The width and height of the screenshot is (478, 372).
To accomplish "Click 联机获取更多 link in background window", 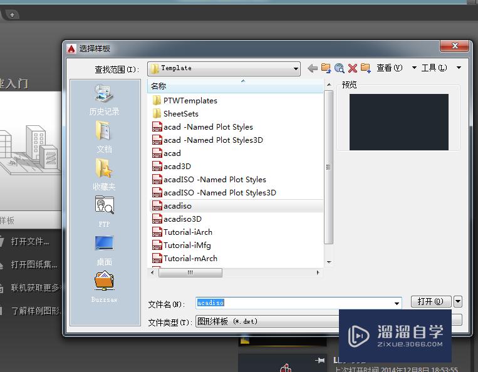I will (36, 287).
